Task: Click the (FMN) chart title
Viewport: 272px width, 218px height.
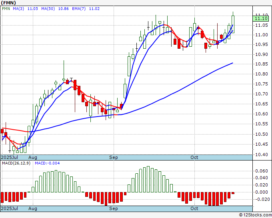Action: (x=8, y=3)
